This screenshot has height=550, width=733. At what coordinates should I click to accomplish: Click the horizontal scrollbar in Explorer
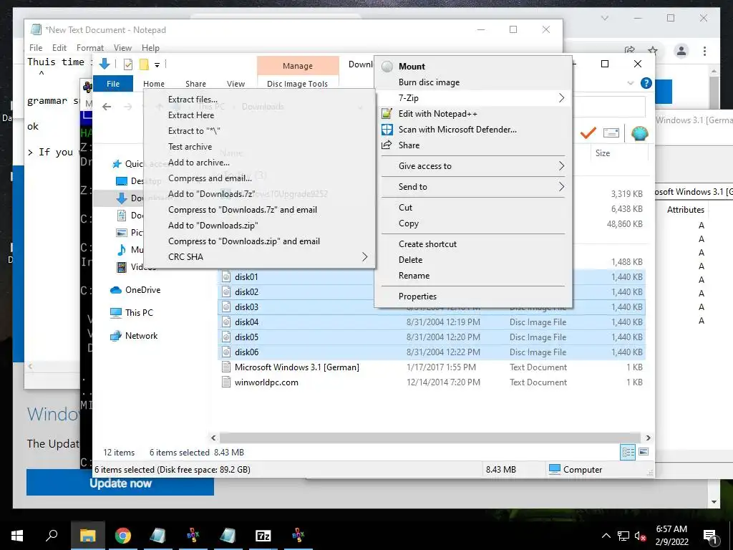click(430, 438)
